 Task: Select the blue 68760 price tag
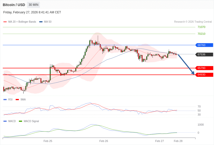(204, 45)
